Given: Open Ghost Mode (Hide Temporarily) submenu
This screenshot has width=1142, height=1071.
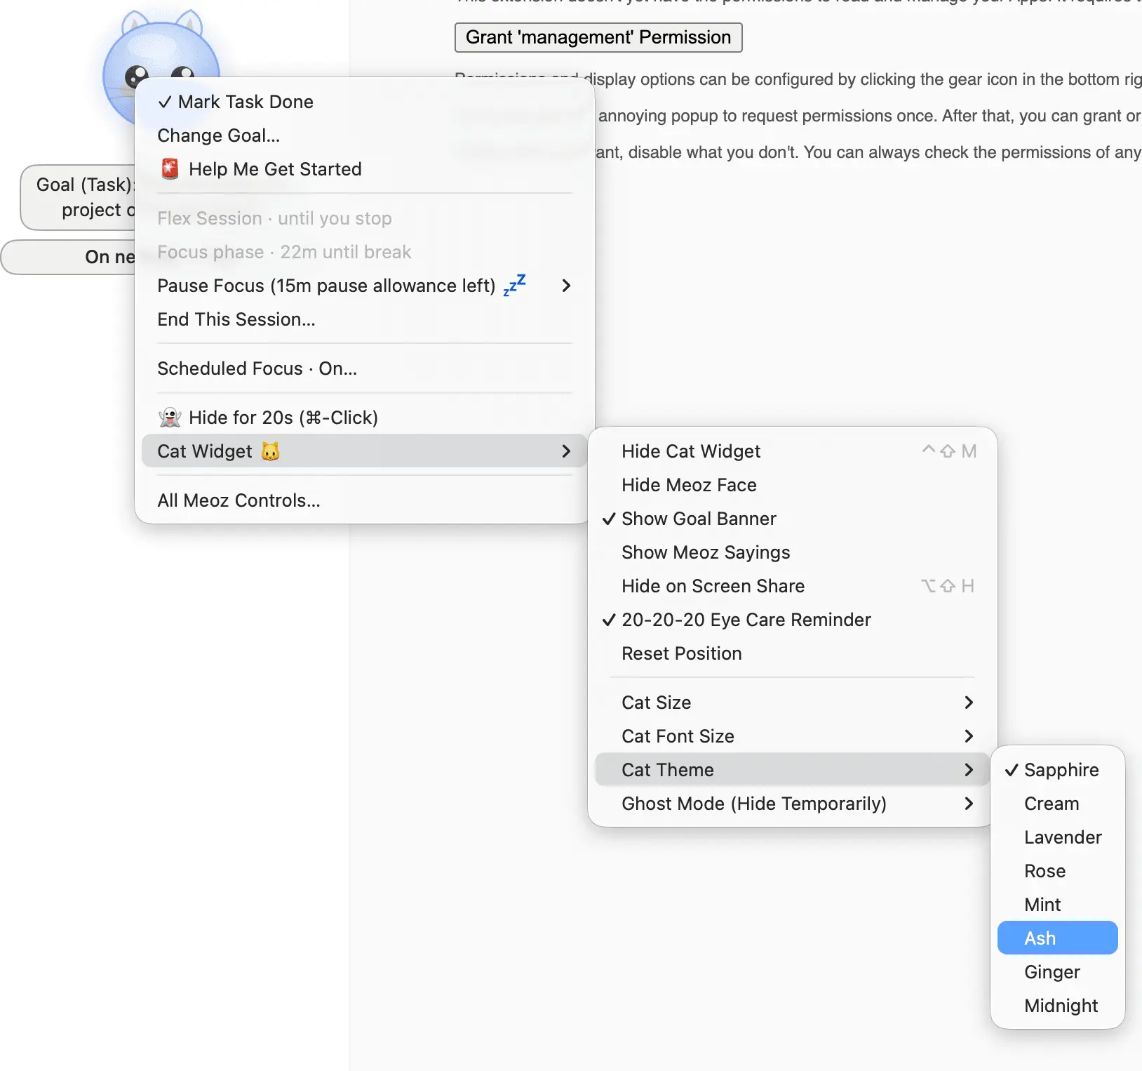Looking at the screenshot, I should pos(792,804).
